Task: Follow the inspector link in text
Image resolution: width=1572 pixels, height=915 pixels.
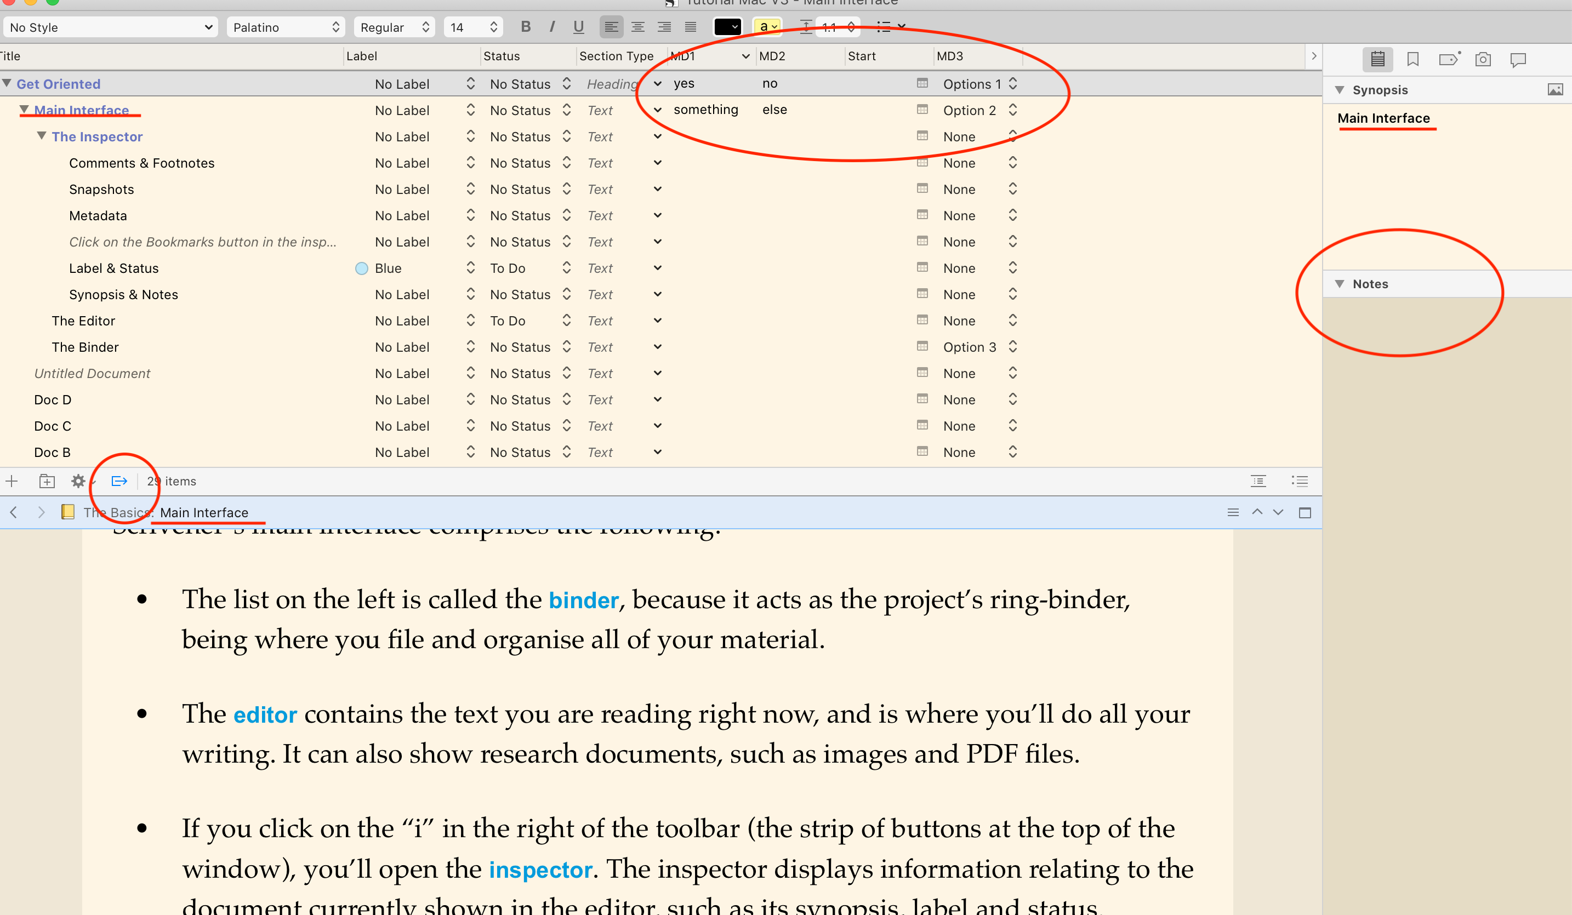Action: [x=540, y=869]
